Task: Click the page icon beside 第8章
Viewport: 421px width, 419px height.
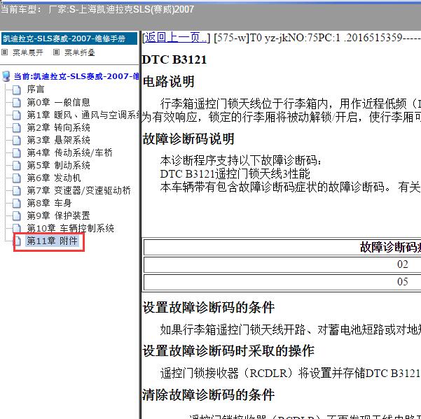Action: pyautogui.click(x=17, y=203)
